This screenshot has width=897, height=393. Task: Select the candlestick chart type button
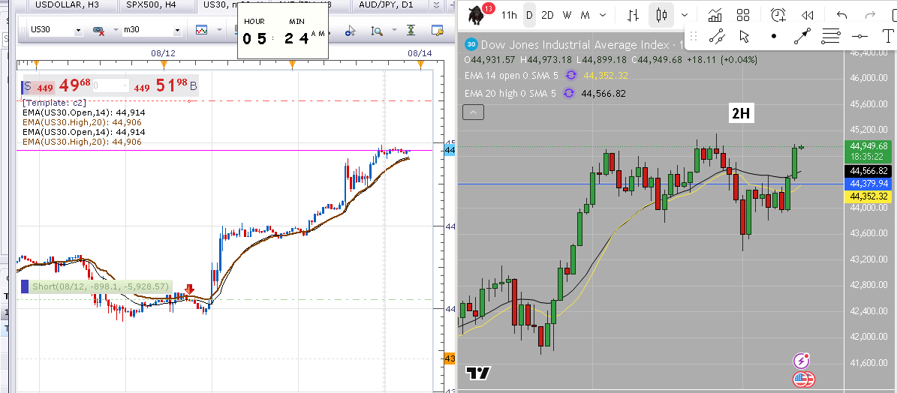(x=661, y=15)
